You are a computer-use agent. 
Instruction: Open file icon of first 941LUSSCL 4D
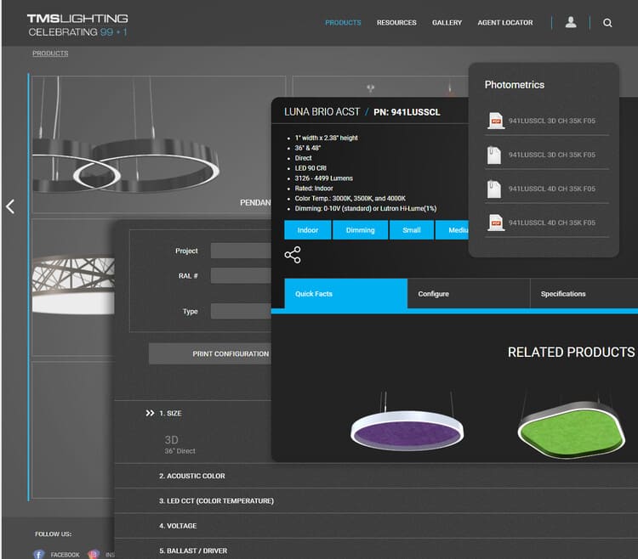pyautogui.click(x=494, y=189)
